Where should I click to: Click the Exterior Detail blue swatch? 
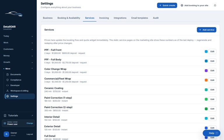point(206,128)
